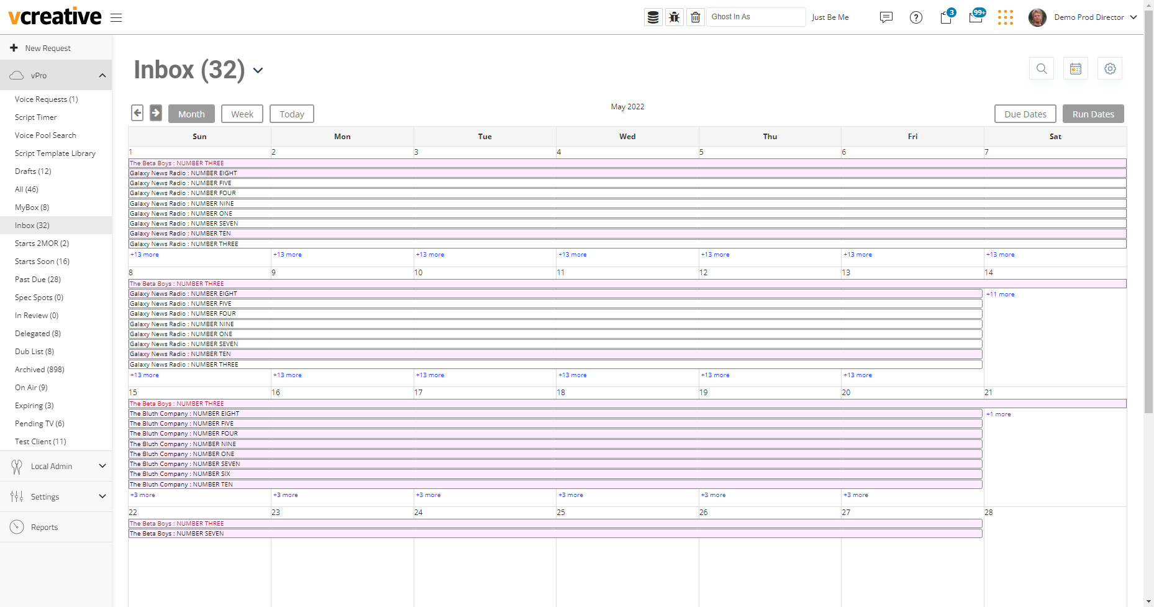Viewport: 1154px width, 607px height.
Task: Open the bug report icon
Action: click(x=674, y=17)
